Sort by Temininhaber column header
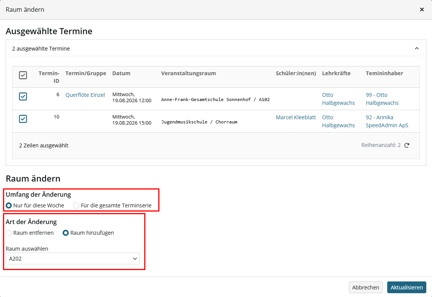Image resolution: width=432 pixels, height=297 pixels. [x=384, y=73]
